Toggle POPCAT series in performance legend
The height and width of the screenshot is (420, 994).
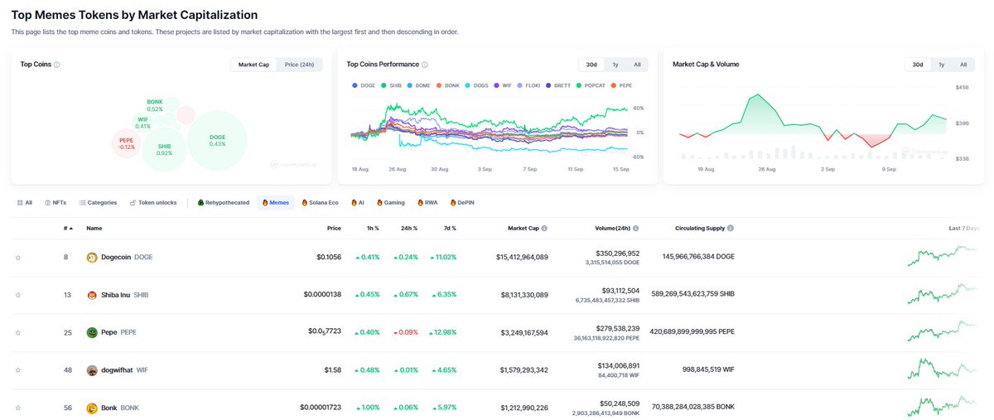click(x=591, y=84)
